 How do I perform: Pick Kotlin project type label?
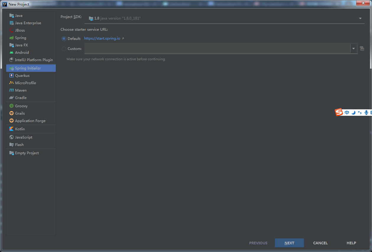pos(20,129)
